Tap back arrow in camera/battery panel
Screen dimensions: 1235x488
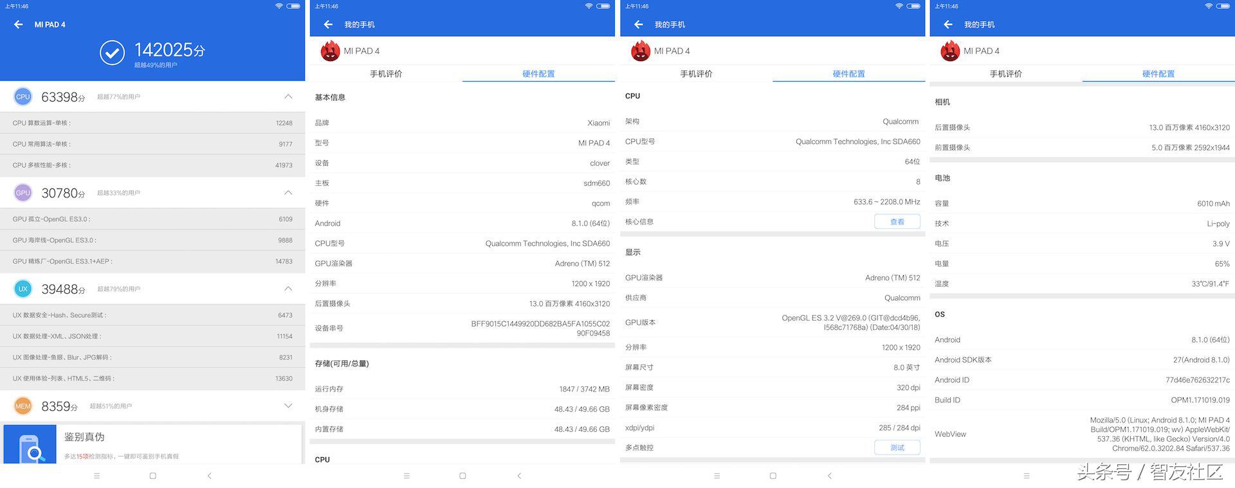coord(947,24)
